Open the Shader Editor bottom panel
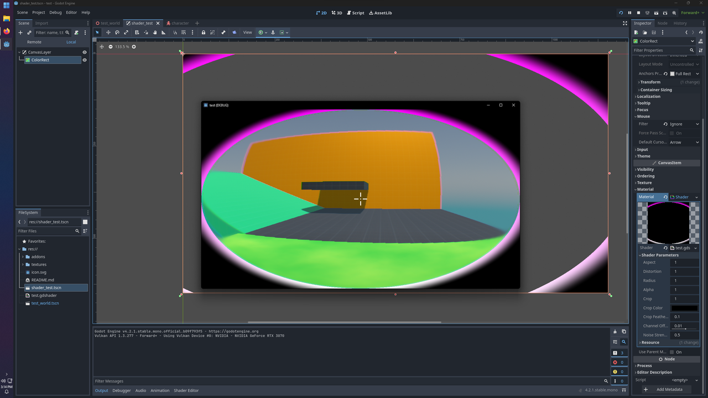Image resolution: width=708 pixels, height=398 pixels. pyautogui.click(x=186, y=390)
